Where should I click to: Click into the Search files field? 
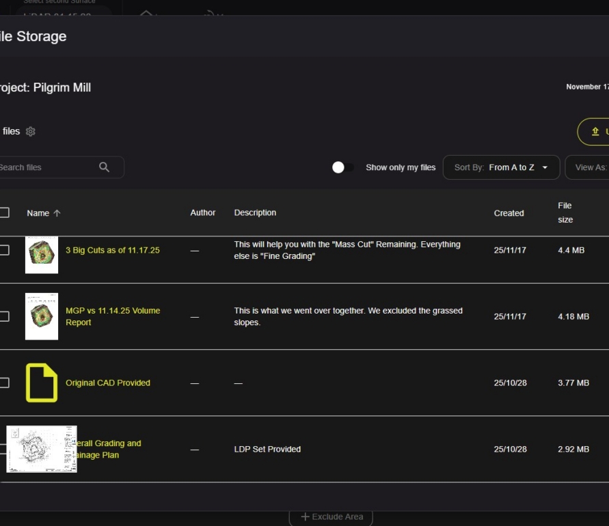point(44,167)
